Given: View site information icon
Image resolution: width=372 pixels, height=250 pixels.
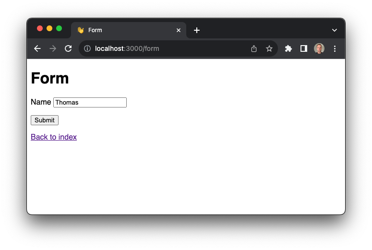Looking at the screenshot, I should pyautogui.click(x=87, y=48).
